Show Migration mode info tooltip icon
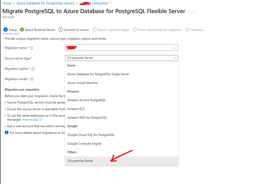 coord(32,79)
